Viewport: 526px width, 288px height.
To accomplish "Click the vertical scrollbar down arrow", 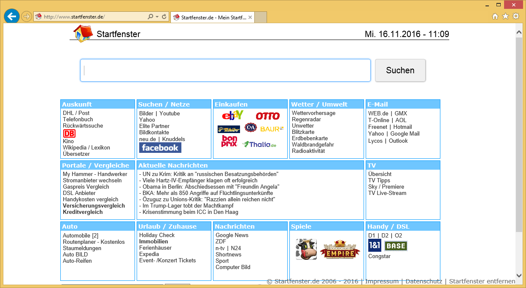I will pyautogui.click(x=519, y=275).
